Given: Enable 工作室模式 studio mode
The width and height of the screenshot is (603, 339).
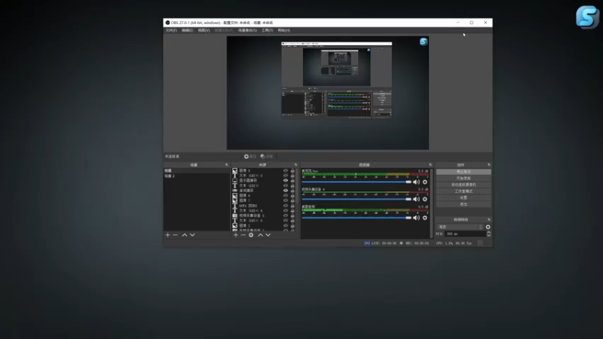Looking at the screenshot, I should [x=464, y=191].
